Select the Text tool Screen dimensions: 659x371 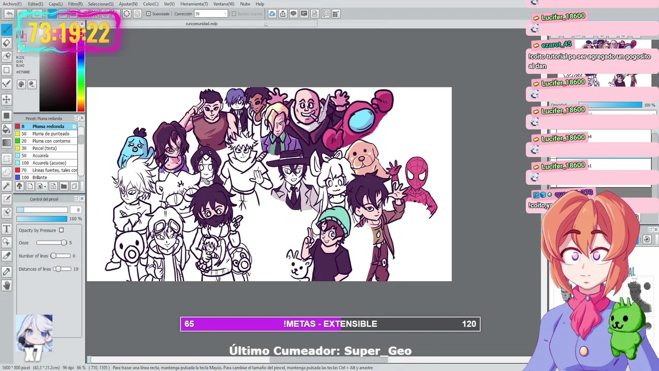coord(7,229)
